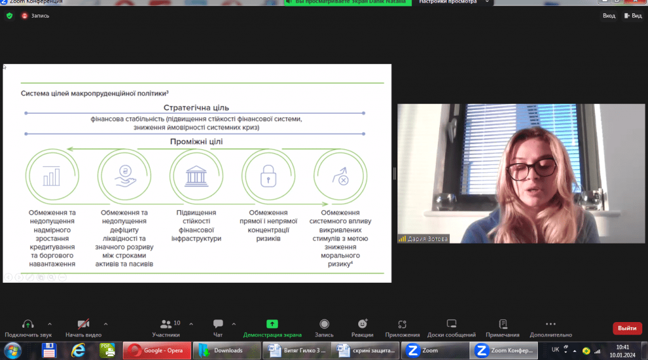Expand video options arrow beside Начать видео
The width and height of the screenshot is (648, 360).
[106, 323]
